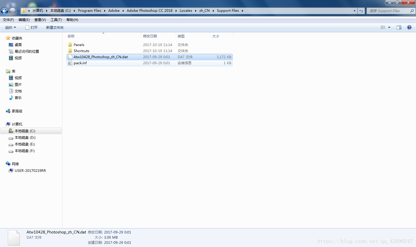The height and width of the screenshot is (247, 416).
Task: Open the address bar history dropdown
Action: (354, 11)
